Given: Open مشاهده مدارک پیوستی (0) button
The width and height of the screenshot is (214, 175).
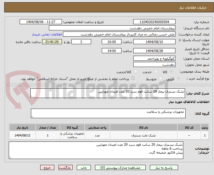Looking at the screenshot, I should point(120,167).
